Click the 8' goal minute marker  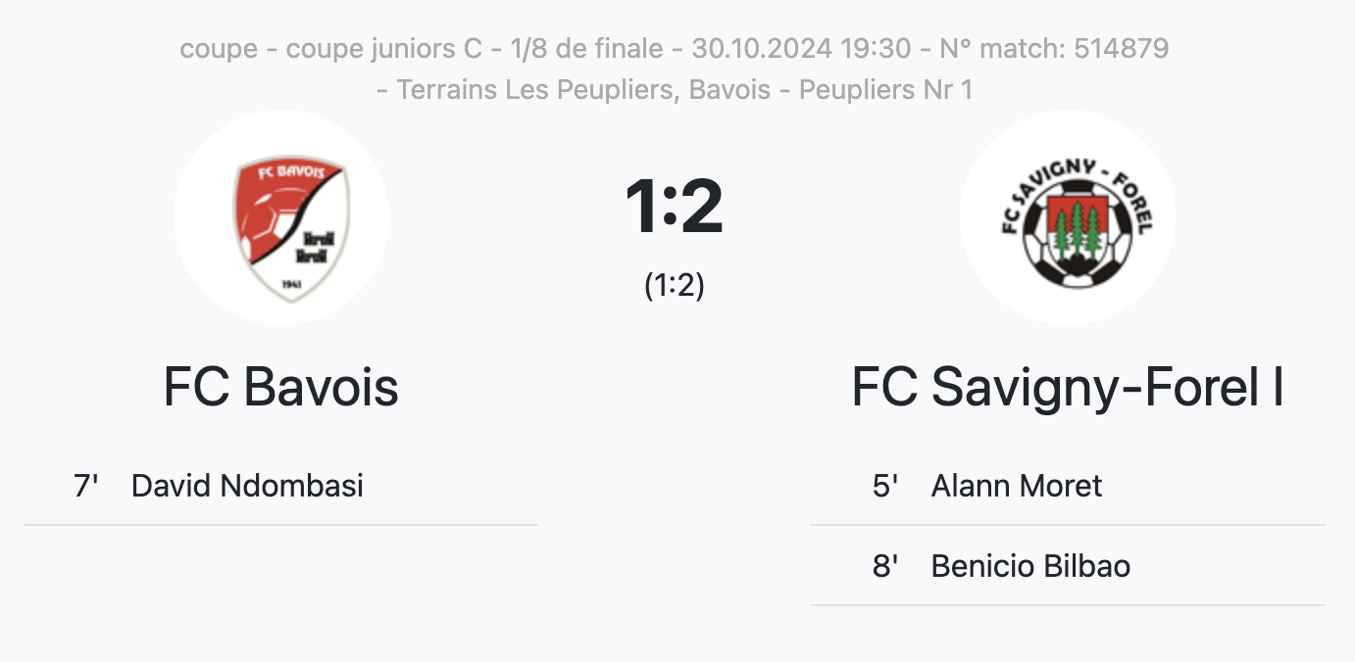click(x=885, y=566)
